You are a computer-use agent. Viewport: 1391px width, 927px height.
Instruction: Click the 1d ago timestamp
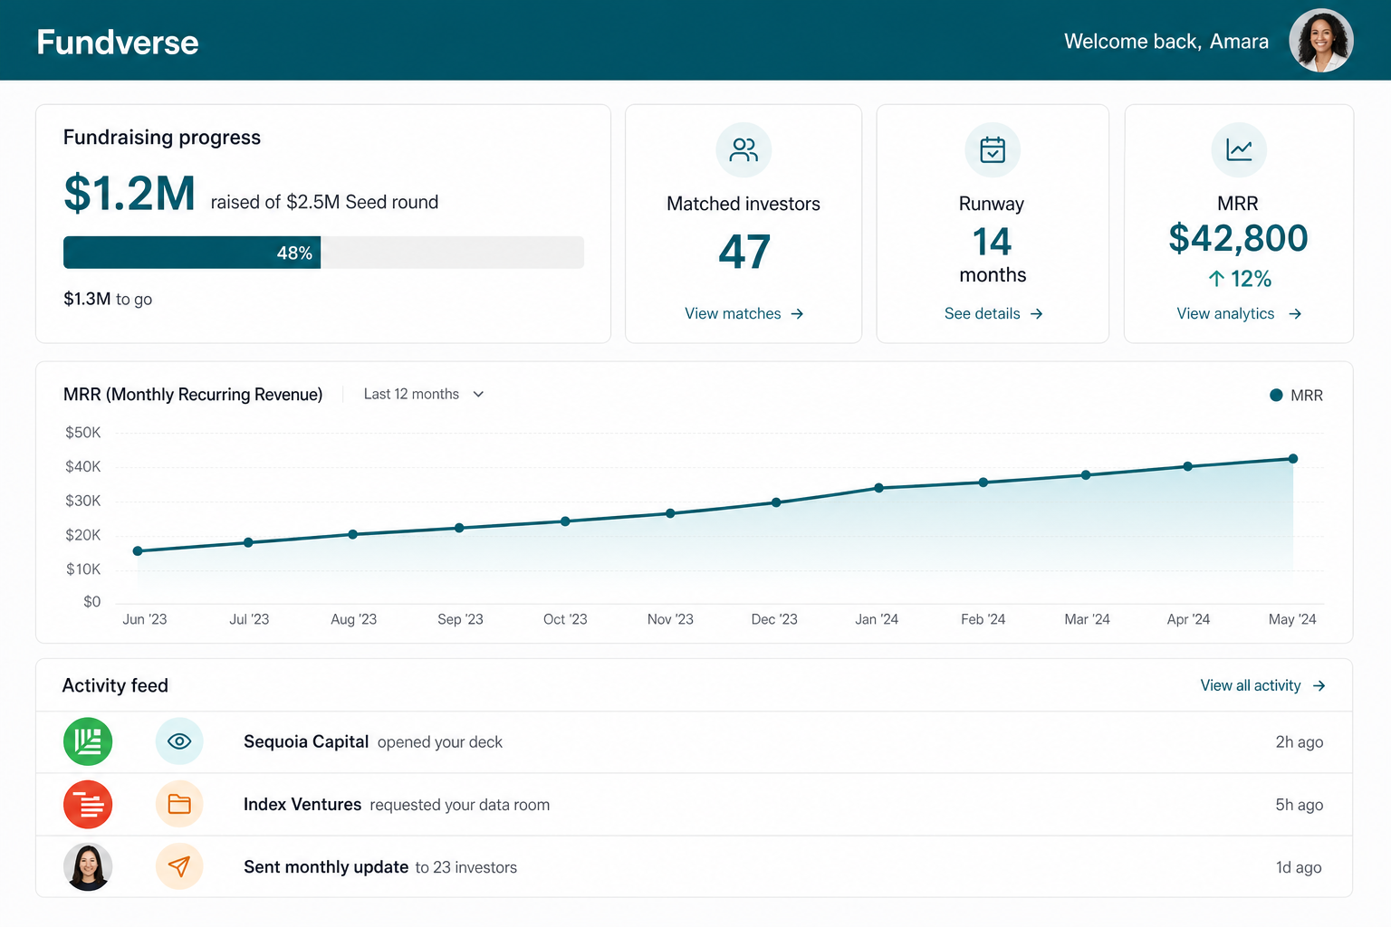coord(1299,866)
